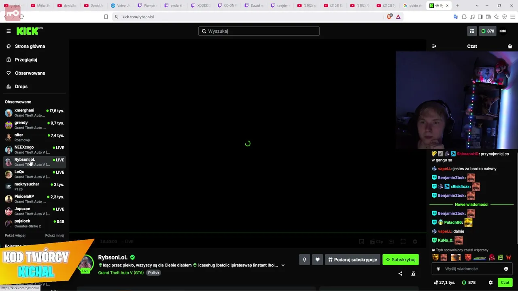Open the Brave VPN shield icon
Viewport: 518px width, 291px height.
pos(504,17)
